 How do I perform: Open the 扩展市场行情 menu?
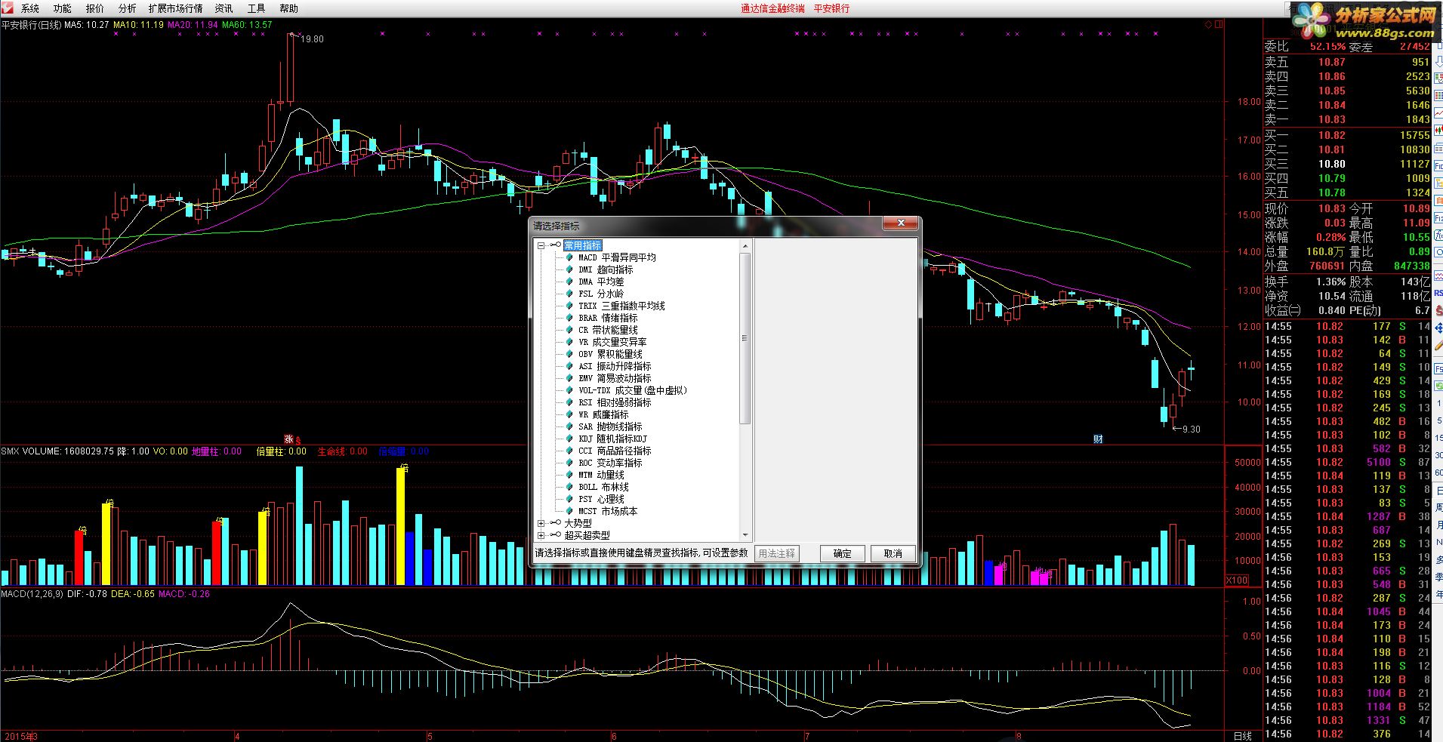[176, 8]
